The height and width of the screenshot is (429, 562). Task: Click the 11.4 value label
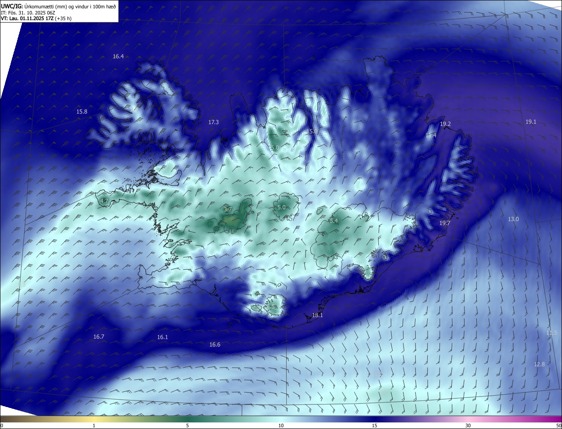pos(431,136)
